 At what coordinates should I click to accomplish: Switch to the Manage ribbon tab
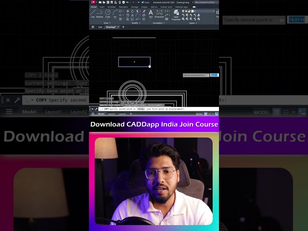point(135,7)
